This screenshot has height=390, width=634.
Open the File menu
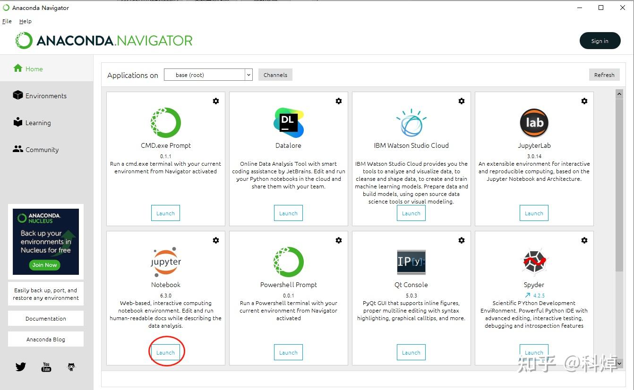[x=7, y=21]
